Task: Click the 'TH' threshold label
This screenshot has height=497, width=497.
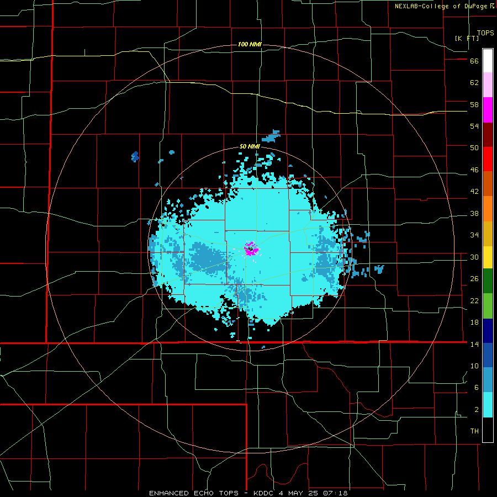Action: (x=474, y=431)
